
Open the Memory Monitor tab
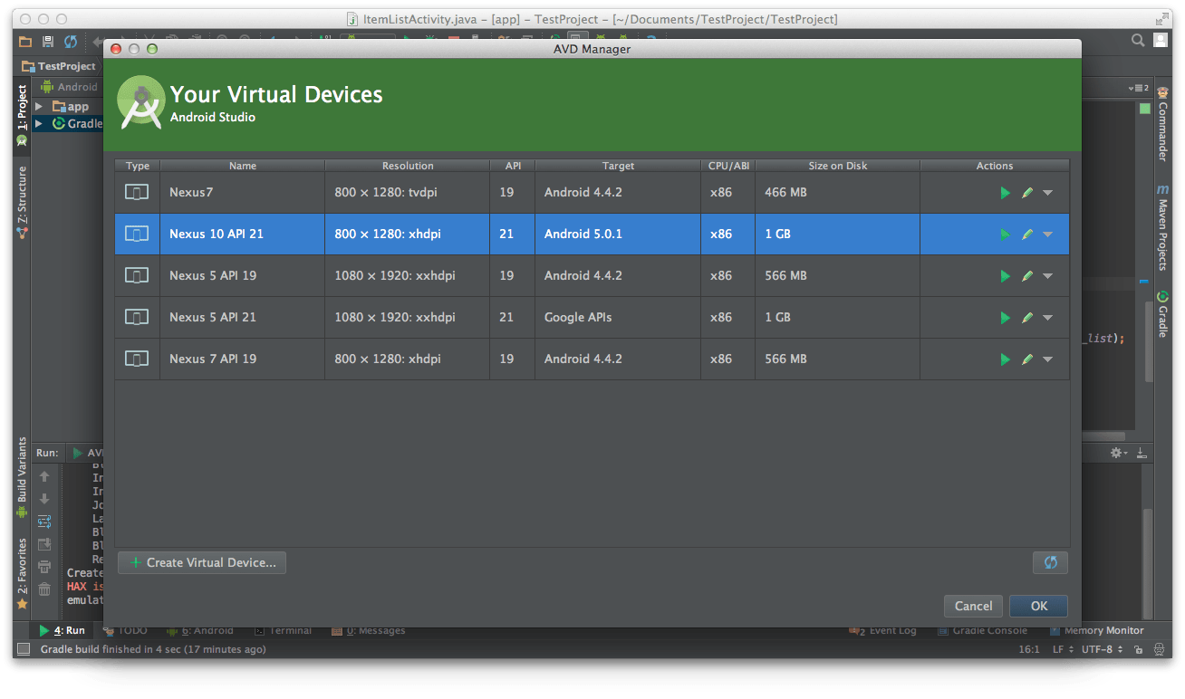[x=1097, y=630]
